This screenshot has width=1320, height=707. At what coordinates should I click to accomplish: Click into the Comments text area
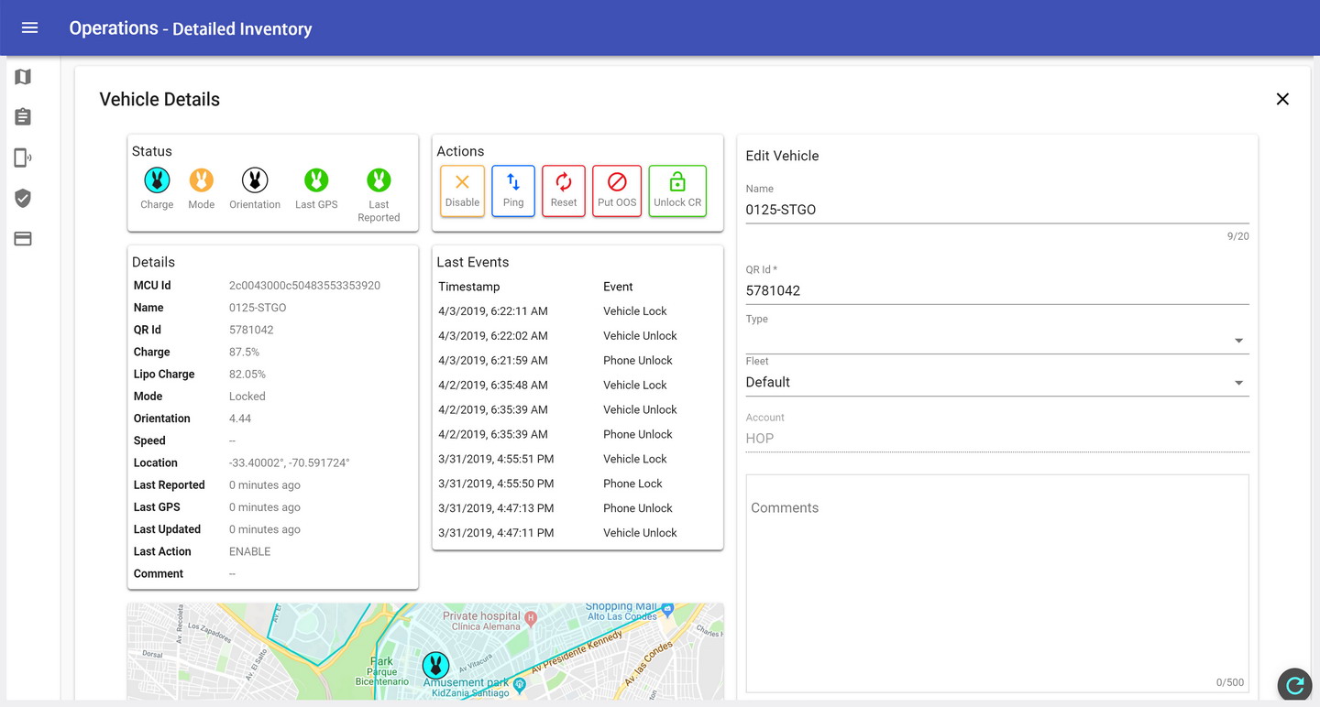996,582
